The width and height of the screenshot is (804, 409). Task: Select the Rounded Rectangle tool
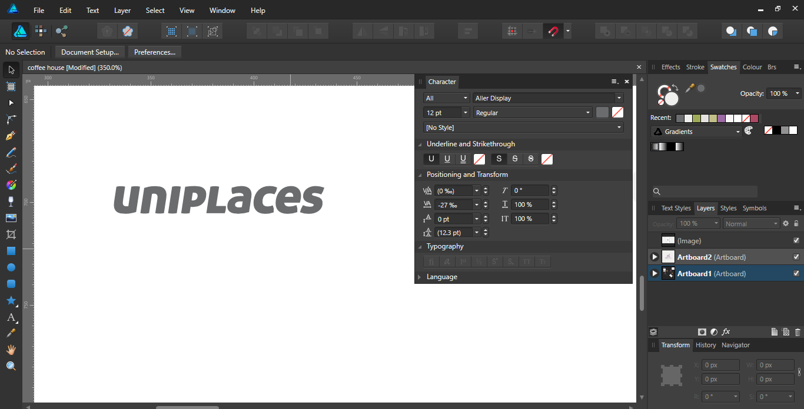(11, 284)
